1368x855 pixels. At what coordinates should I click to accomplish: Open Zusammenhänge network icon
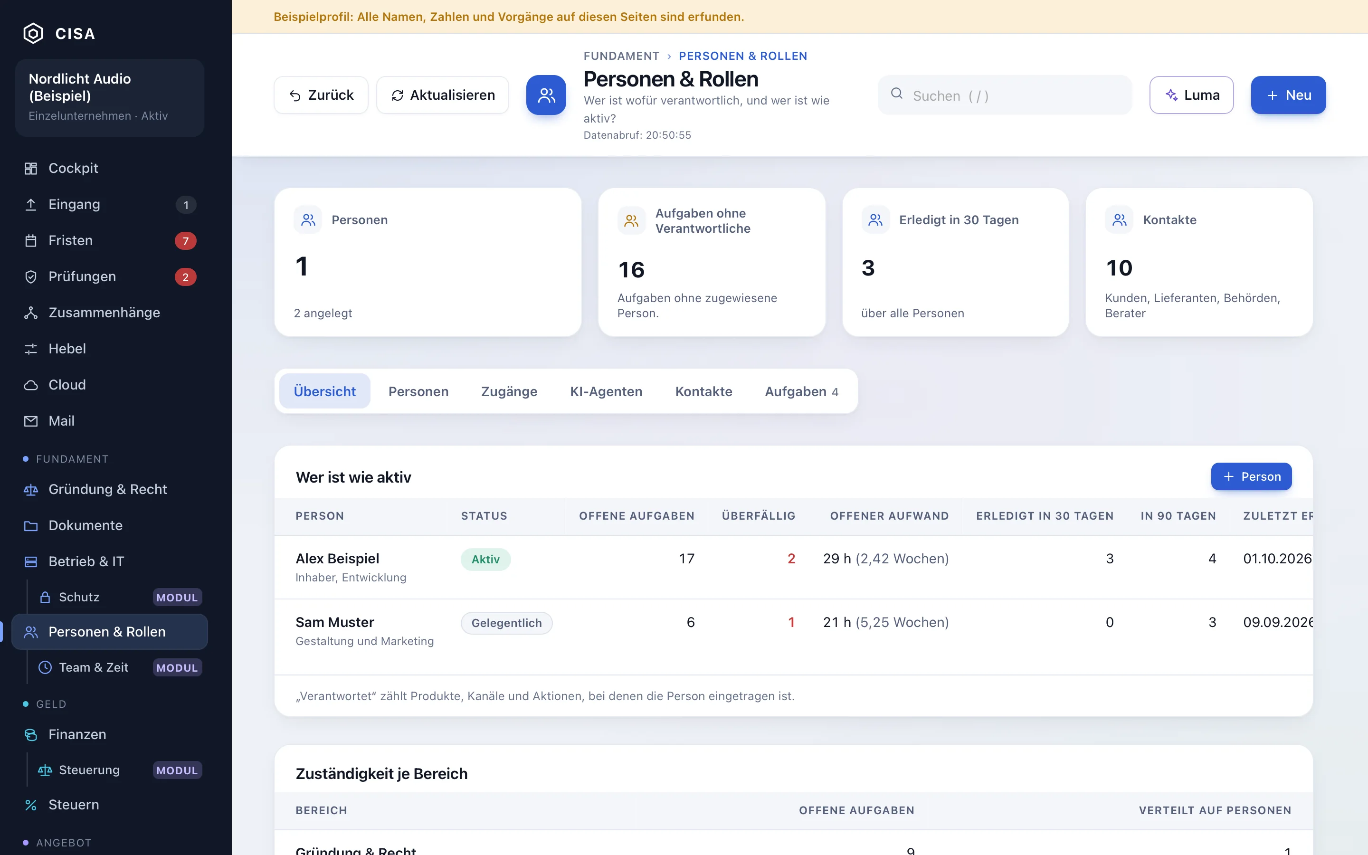tap(31, 313)
